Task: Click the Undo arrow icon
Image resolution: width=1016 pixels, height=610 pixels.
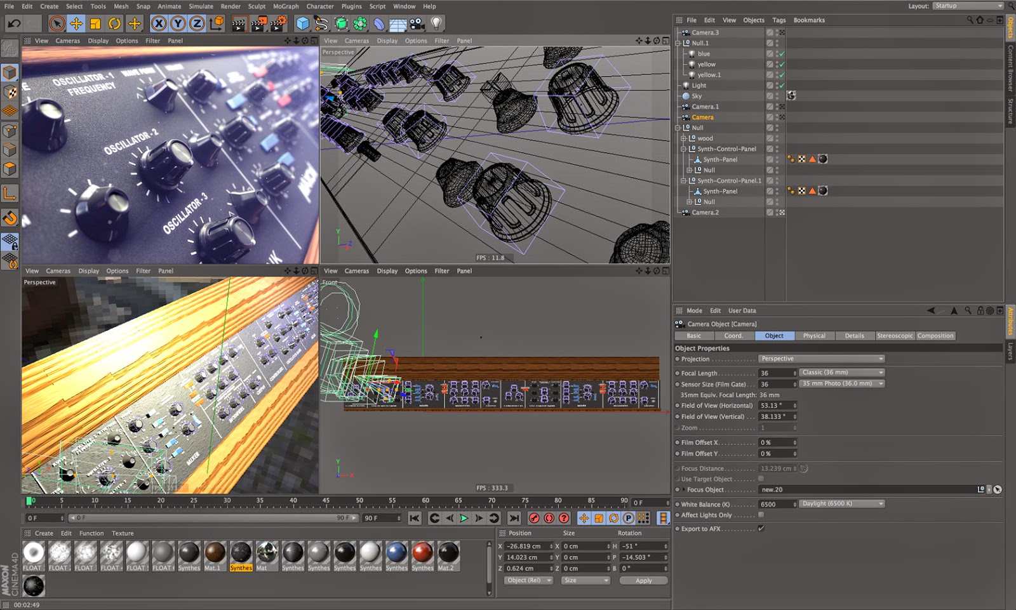Action: pos(14,24)
